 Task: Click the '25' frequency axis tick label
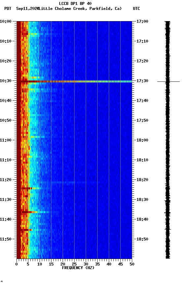74,264
